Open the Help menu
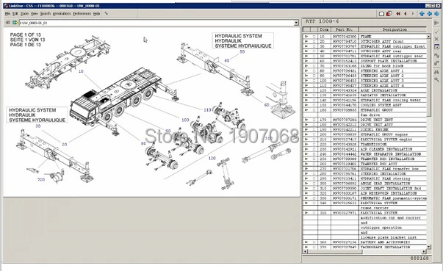 tap(97, 13)
